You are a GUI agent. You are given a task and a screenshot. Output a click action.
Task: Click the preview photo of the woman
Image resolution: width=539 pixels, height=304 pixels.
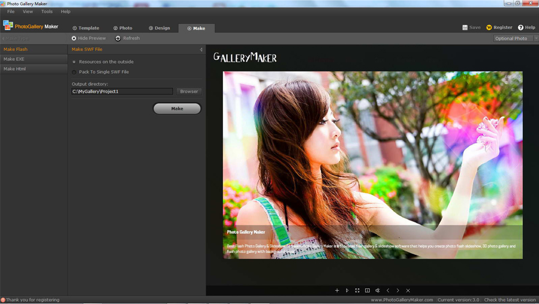pos(373,165)
